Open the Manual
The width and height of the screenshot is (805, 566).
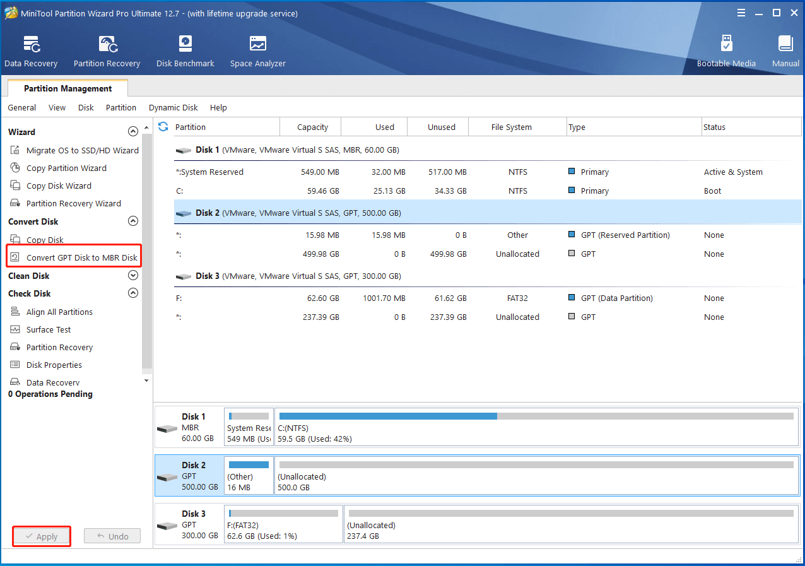pyautogui.click(x=785, y=52)
